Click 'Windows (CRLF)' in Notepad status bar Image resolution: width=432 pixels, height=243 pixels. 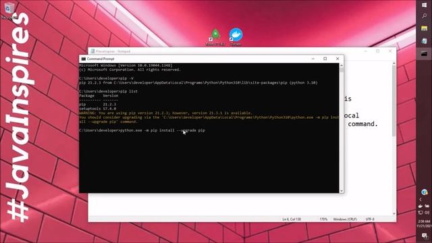(345, 219)
